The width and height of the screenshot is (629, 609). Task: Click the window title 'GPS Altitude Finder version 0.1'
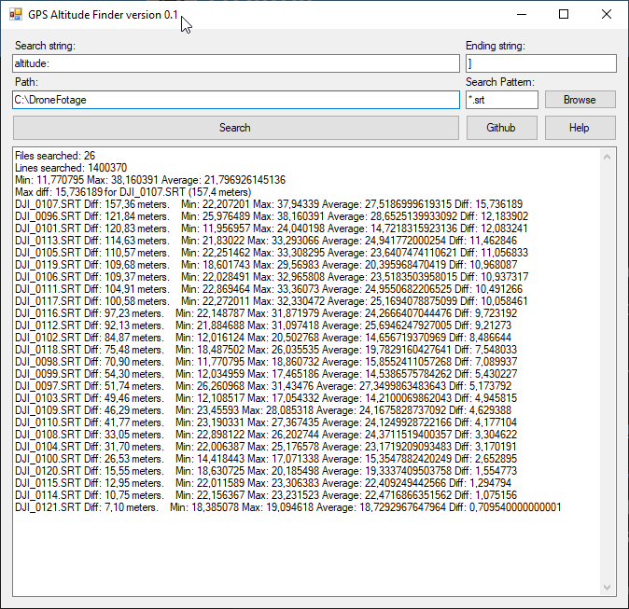[103, 15]
